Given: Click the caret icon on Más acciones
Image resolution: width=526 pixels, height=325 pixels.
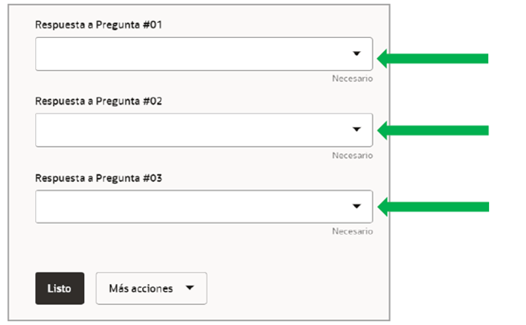Looking at the screenshot, I should pos(189,288).
